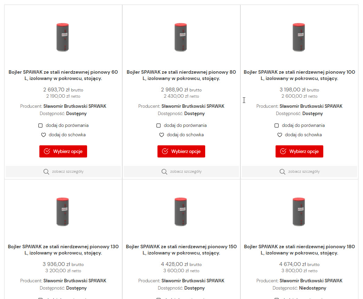Click the Wybierz opcje button for 100 L boiler
Screen dimensions: 363x299
click(299, 151)
